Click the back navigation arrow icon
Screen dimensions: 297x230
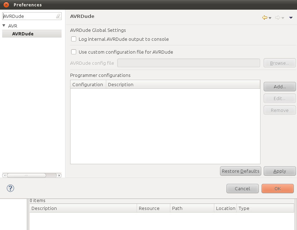pos(264,18)
